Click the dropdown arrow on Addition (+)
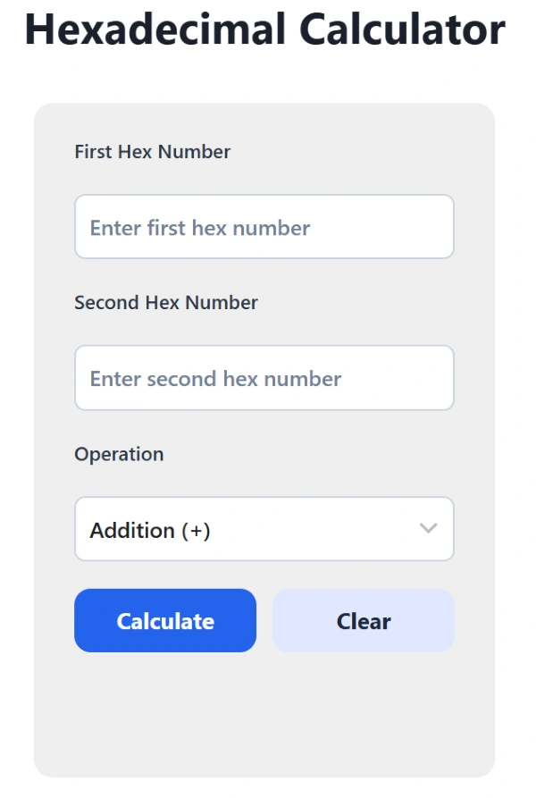Viewport: 536px width, 798px height. [x=428, y=529]
